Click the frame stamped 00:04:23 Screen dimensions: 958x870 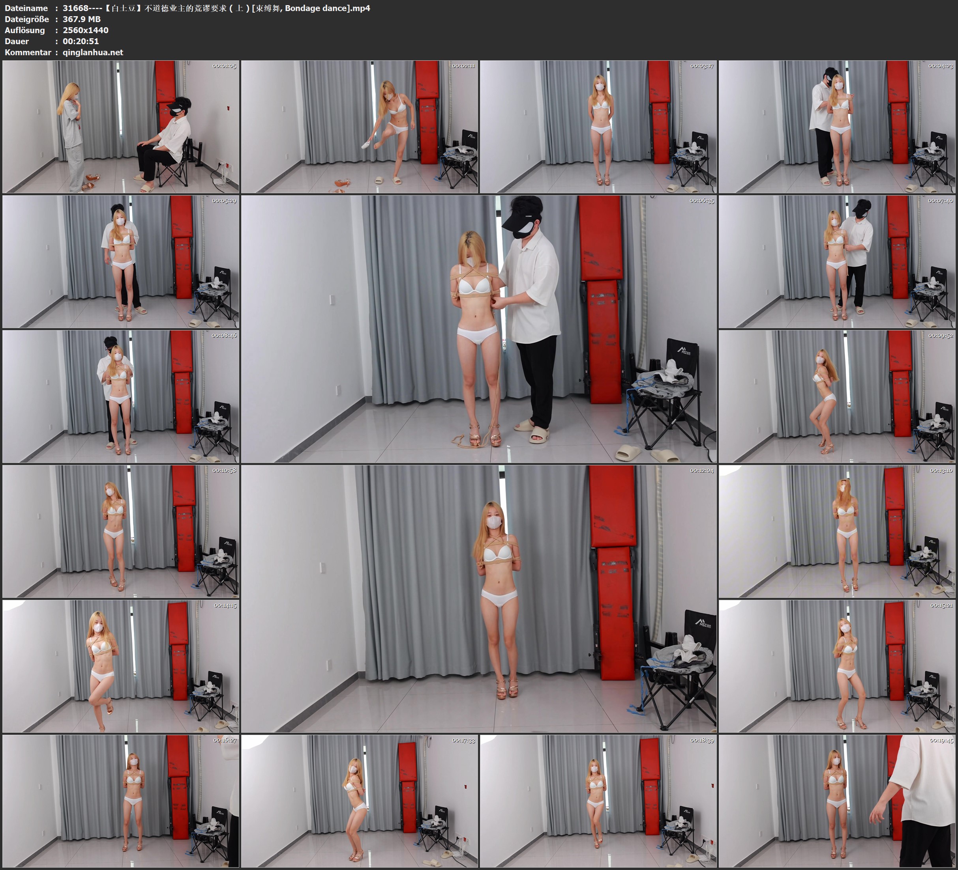pyautogui.click(x=837, y=127)
